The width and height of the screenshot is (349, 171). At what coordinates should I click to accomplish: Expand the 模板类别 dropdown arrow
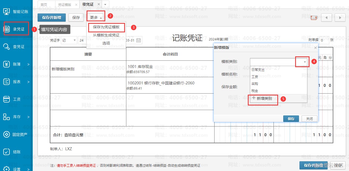(305, 62)
